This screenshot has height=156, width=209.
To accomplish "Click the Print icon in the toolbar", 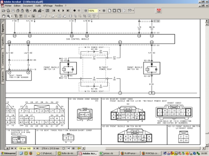I will click(x=18, y=11).
